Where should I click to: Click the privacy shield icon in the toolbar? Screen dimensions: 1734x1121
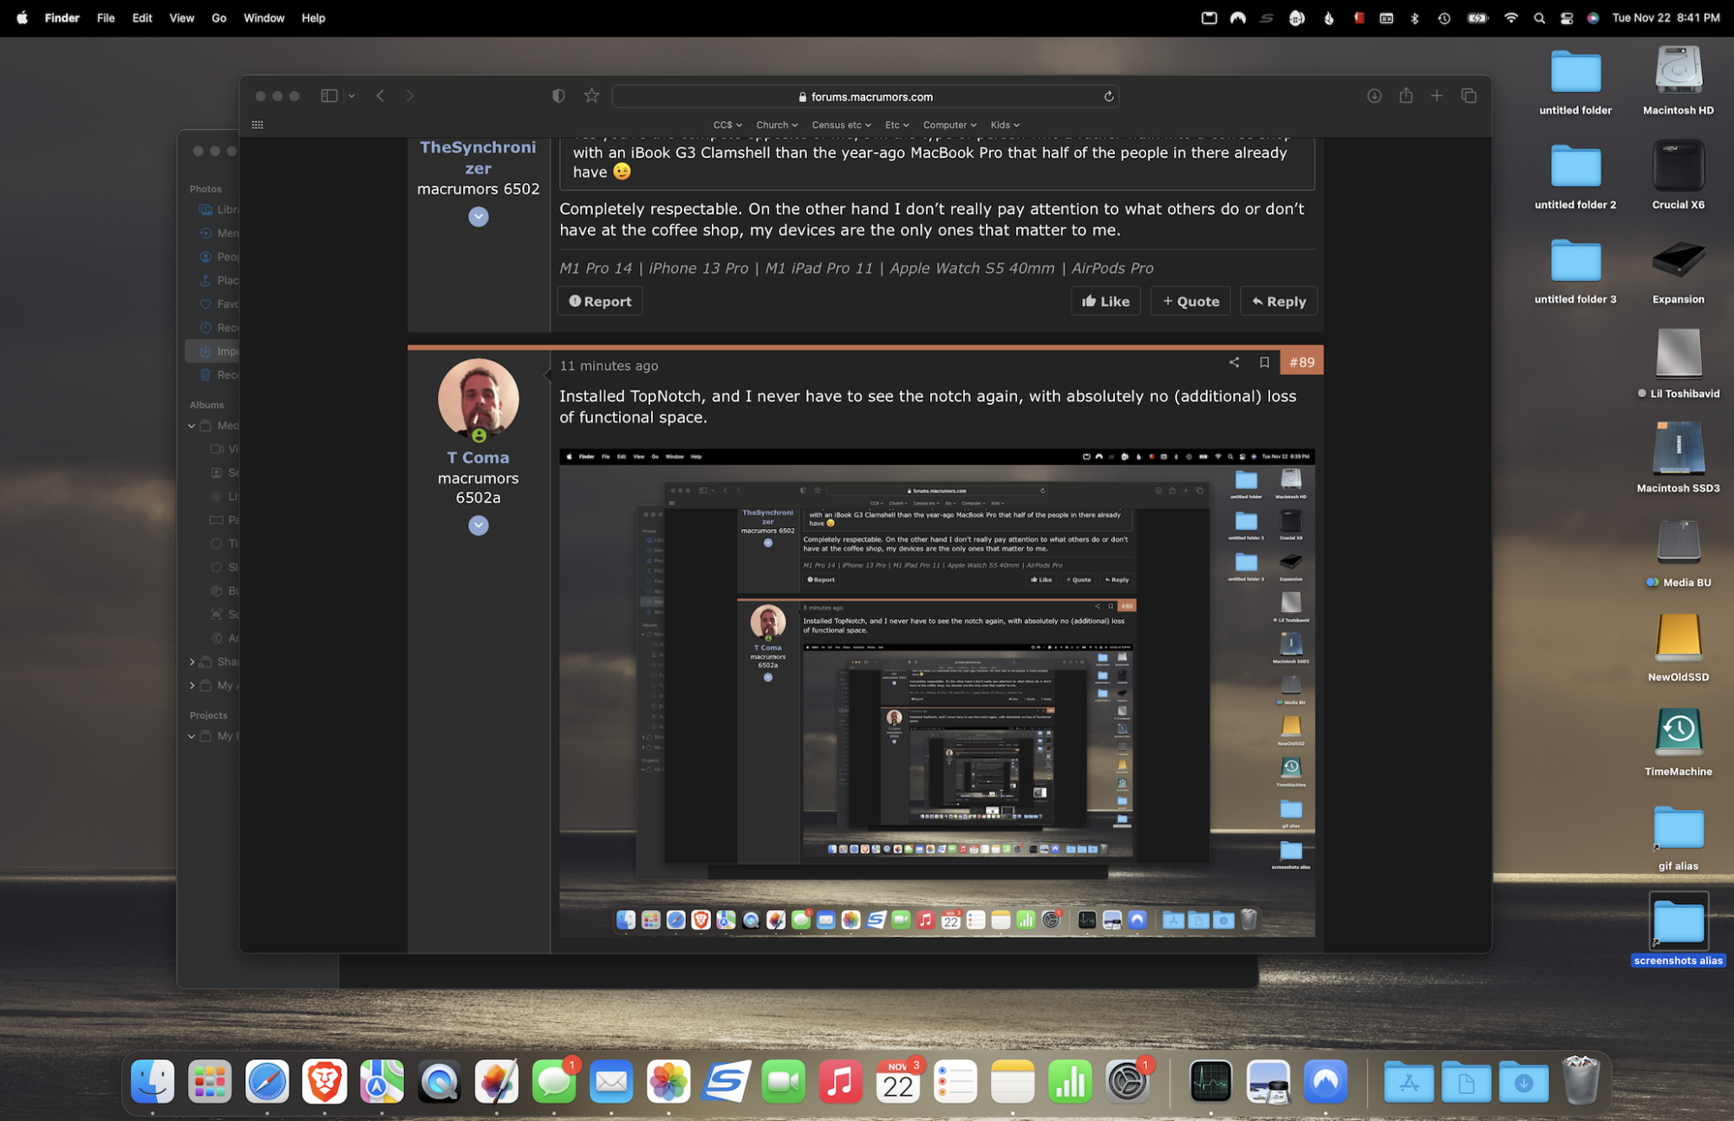(x=558, y=96)
